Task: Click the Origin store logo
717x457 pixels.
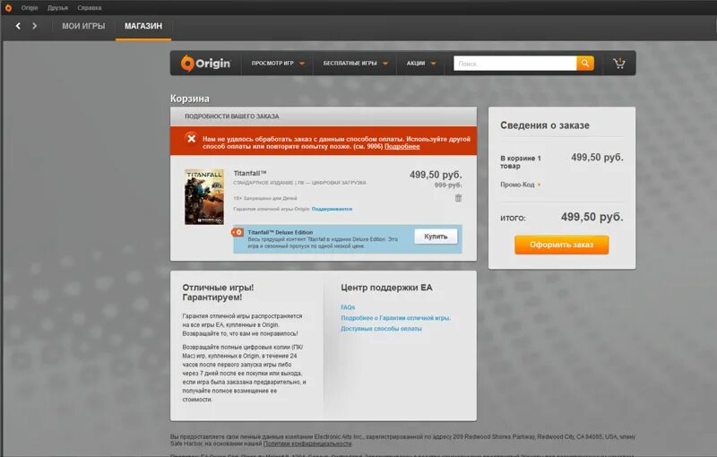Action: 206,63
